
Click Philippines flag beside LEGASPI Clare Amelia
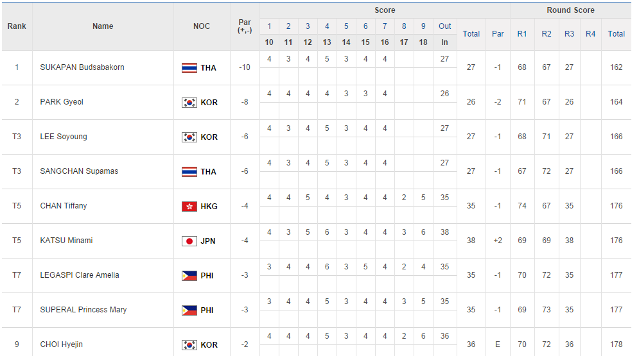pyautogui.click(x=189, y=276)
